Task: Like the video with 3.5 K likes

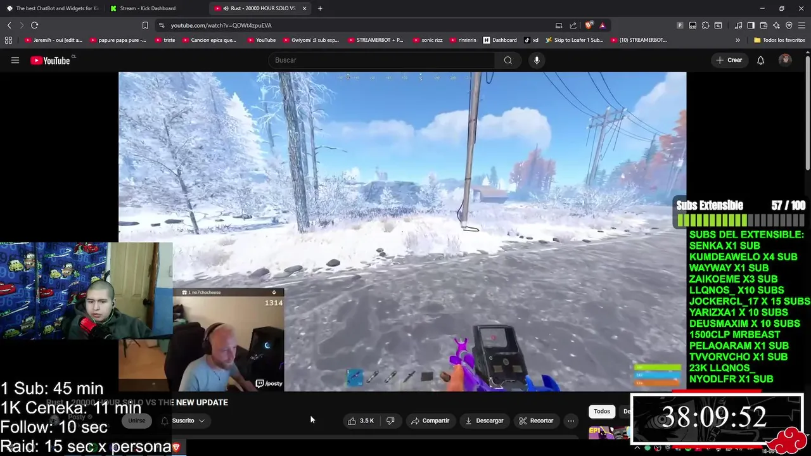Action: [x=361, y=421]
